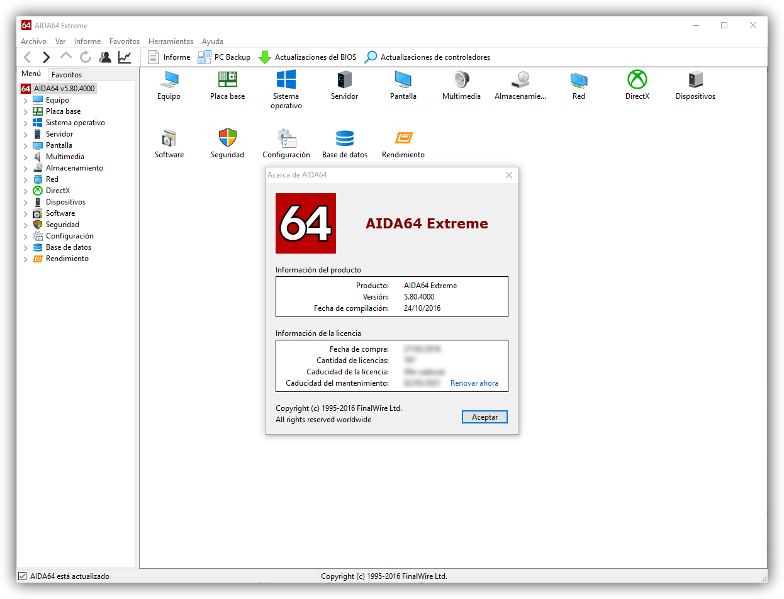Screen dimensions: 784x599
Task: Expand the Placa base tree node
Action: 26,111
